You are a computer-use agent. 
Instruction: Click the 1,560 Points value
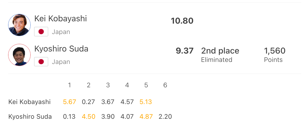(x=274, y=51)
